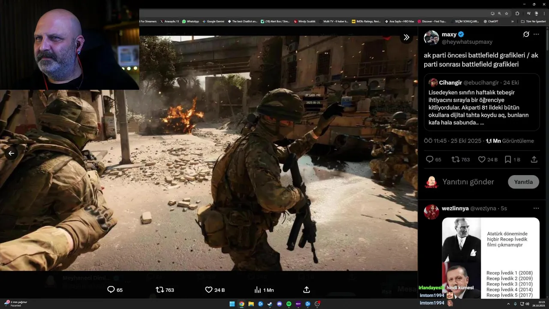This screenshot has width=549, height=309.
Task: Open the IMDb: Ratings, Revi... bookmark
Action: click(366, 21)
